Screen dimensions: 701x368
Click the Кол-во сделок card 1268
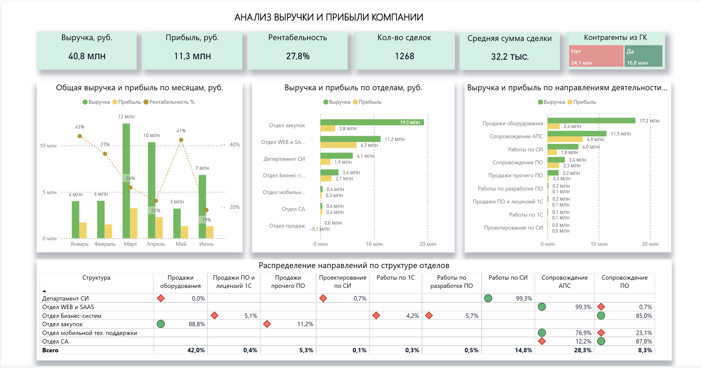click(x=404, y=50)
